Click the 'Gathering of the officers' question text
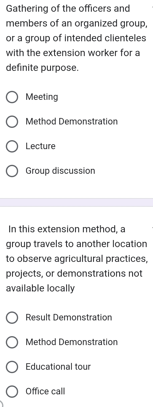 76,38
